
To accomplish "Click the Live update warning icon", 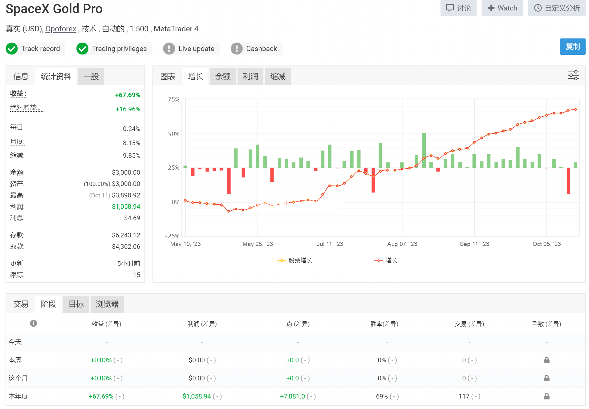I will tap(169, 49).
